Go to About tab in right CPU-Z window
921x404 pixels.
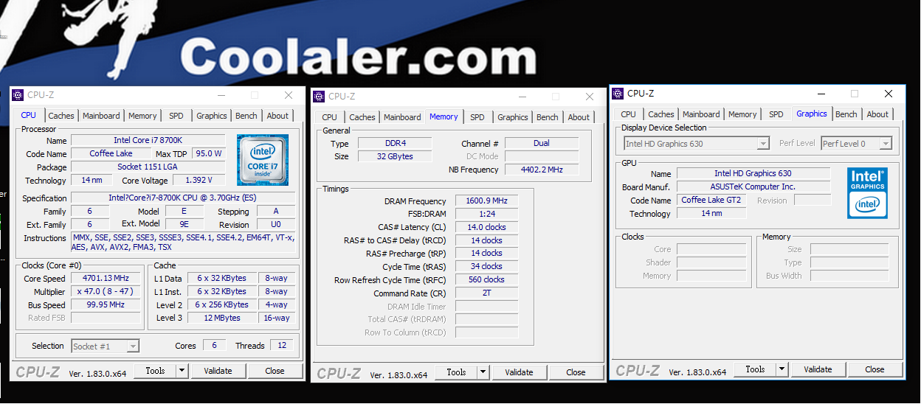pos(877,114)
